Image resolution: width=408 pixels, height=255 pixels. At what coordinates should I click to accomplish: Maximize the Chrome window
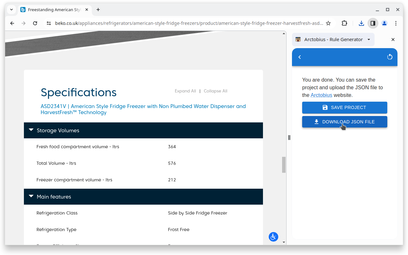388,10
